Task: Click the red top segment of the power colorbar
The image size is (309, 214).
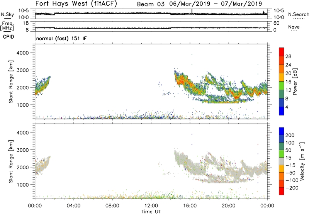Action: (282, 52)
